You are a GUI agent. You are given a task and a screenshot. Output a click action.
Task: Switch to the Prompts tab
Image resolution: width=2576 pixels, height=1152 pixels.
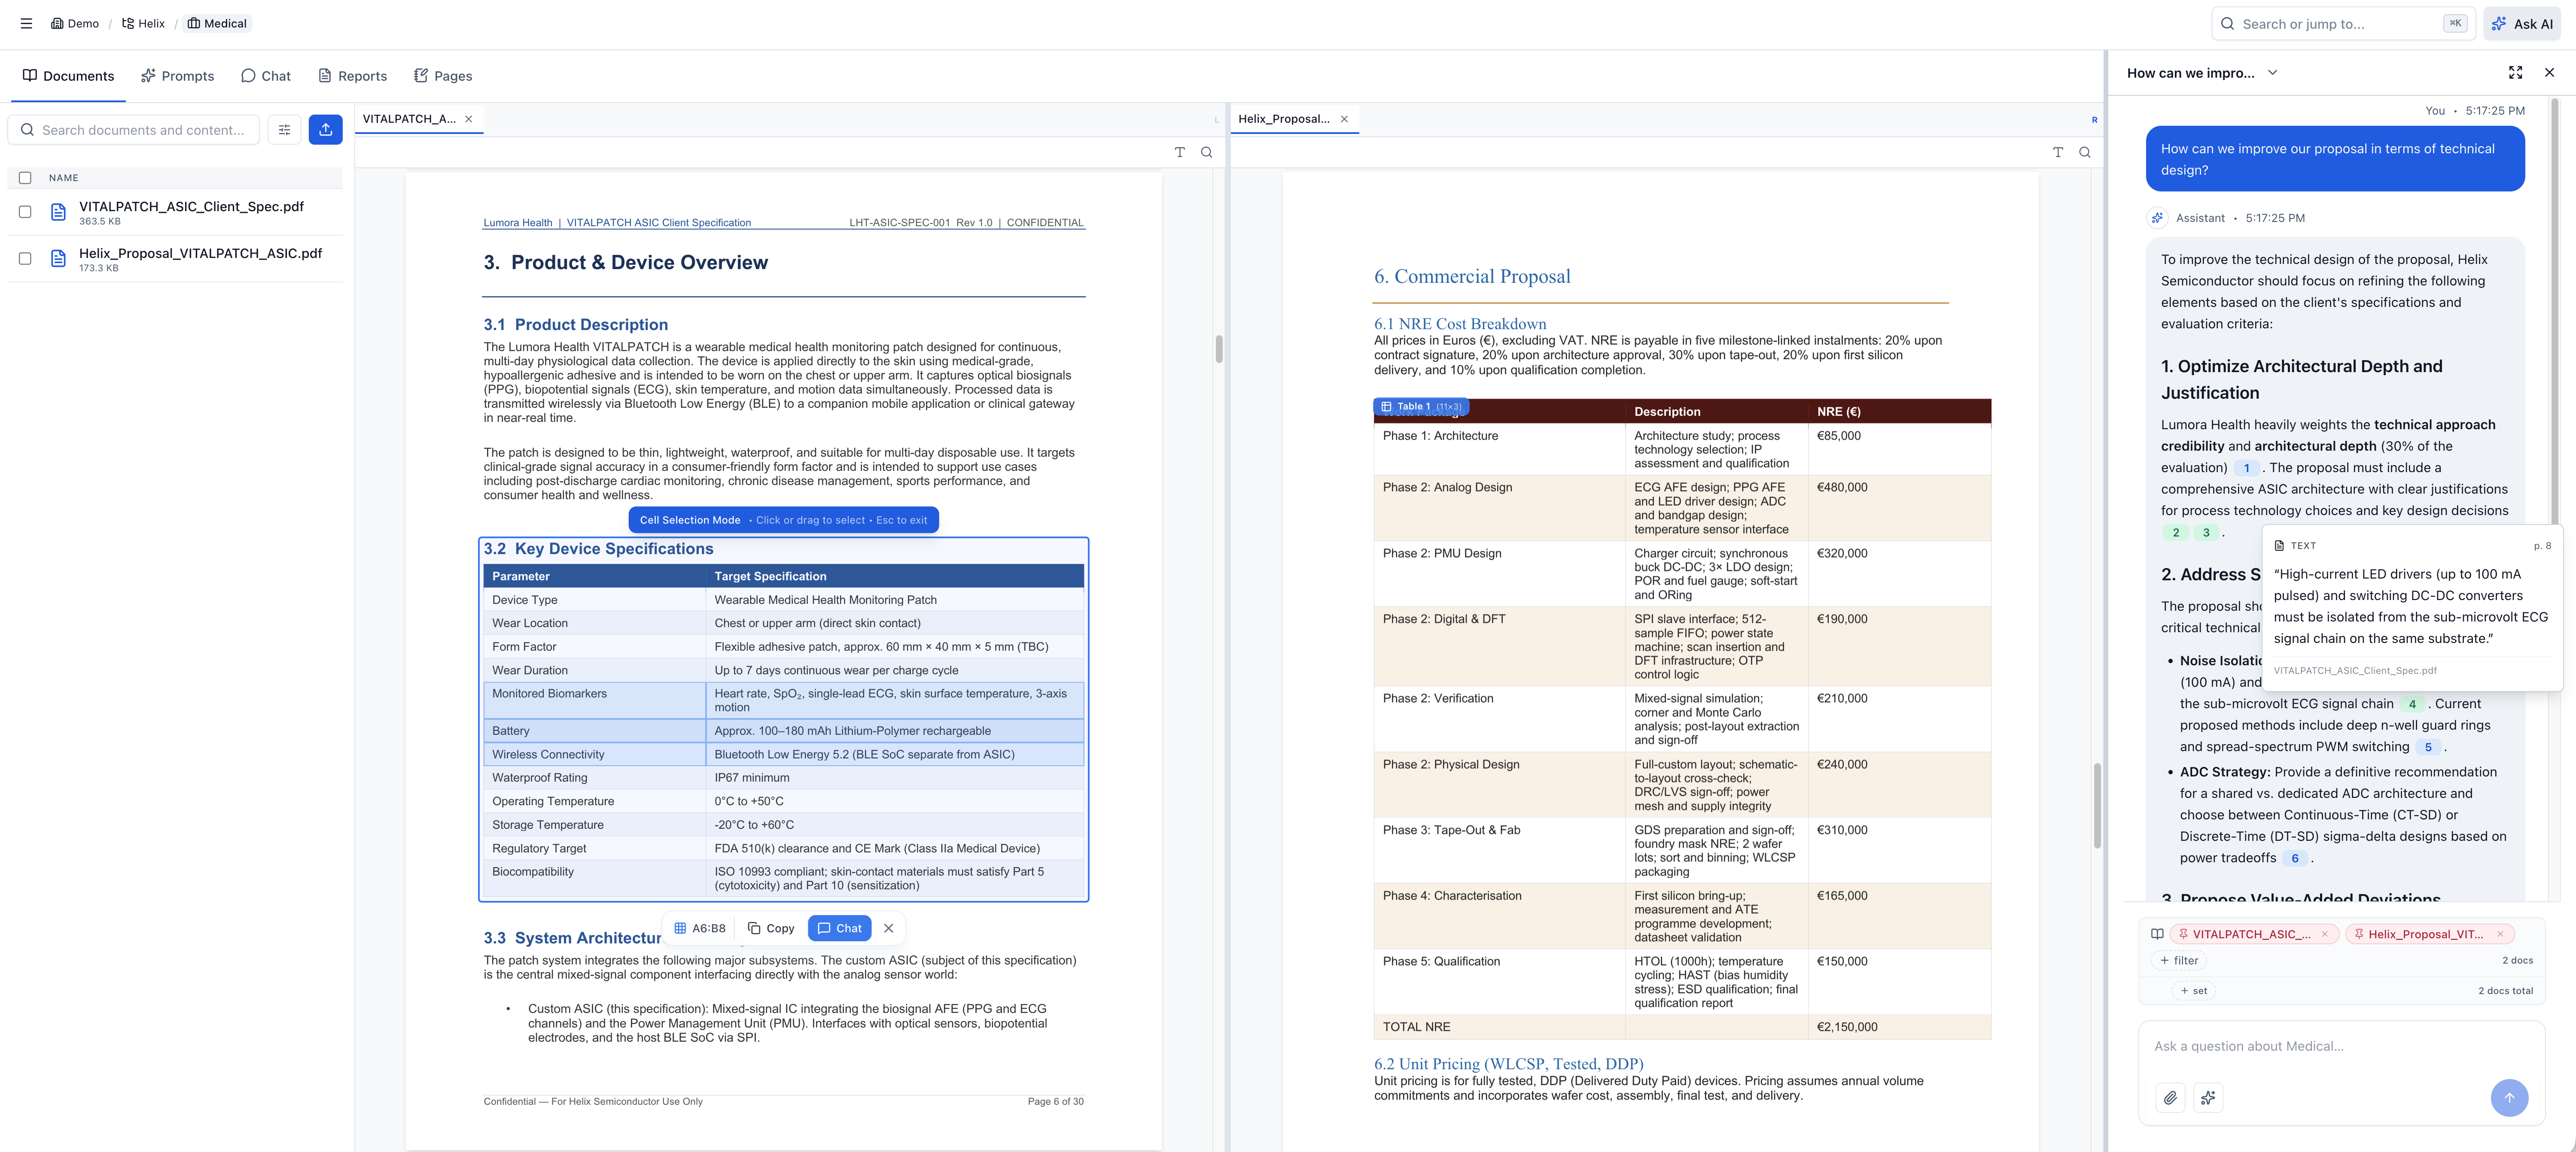pos(178,76)
